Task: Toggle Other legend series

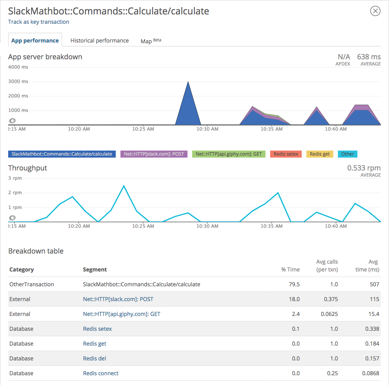Action: pos(348,154)
